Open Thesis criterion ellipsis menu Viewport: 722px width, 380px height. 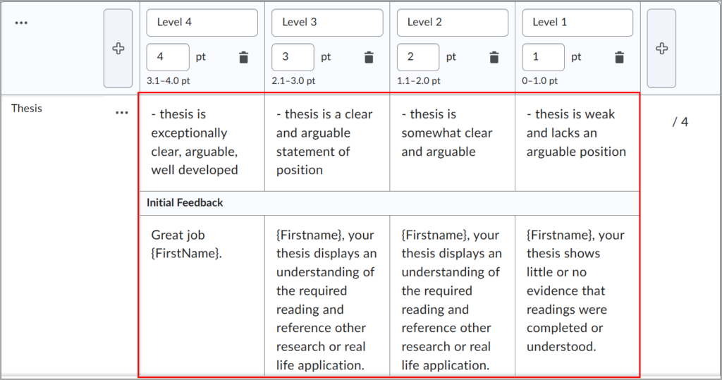coord(122,112)
